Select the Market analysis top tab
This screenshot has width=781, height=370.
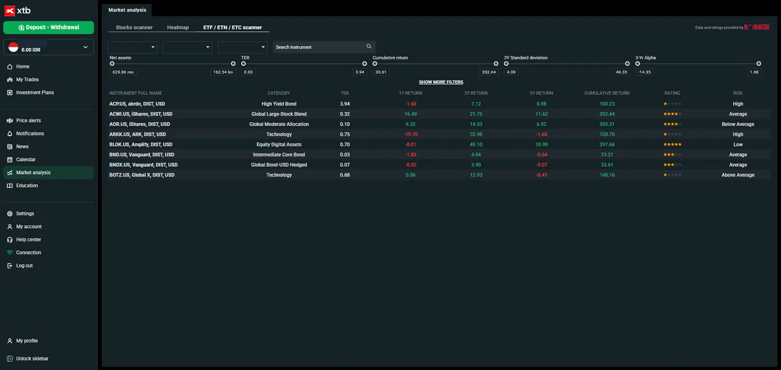[x=127, y=10]
